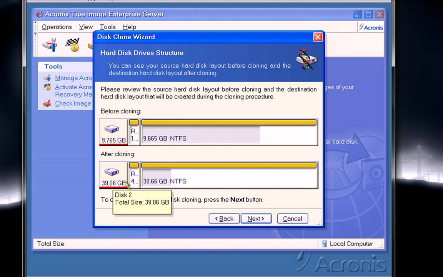Viewport: 443px width, 277px height.
Task: Cancel the Disk Clone Wizard
Action: point(292,219)
